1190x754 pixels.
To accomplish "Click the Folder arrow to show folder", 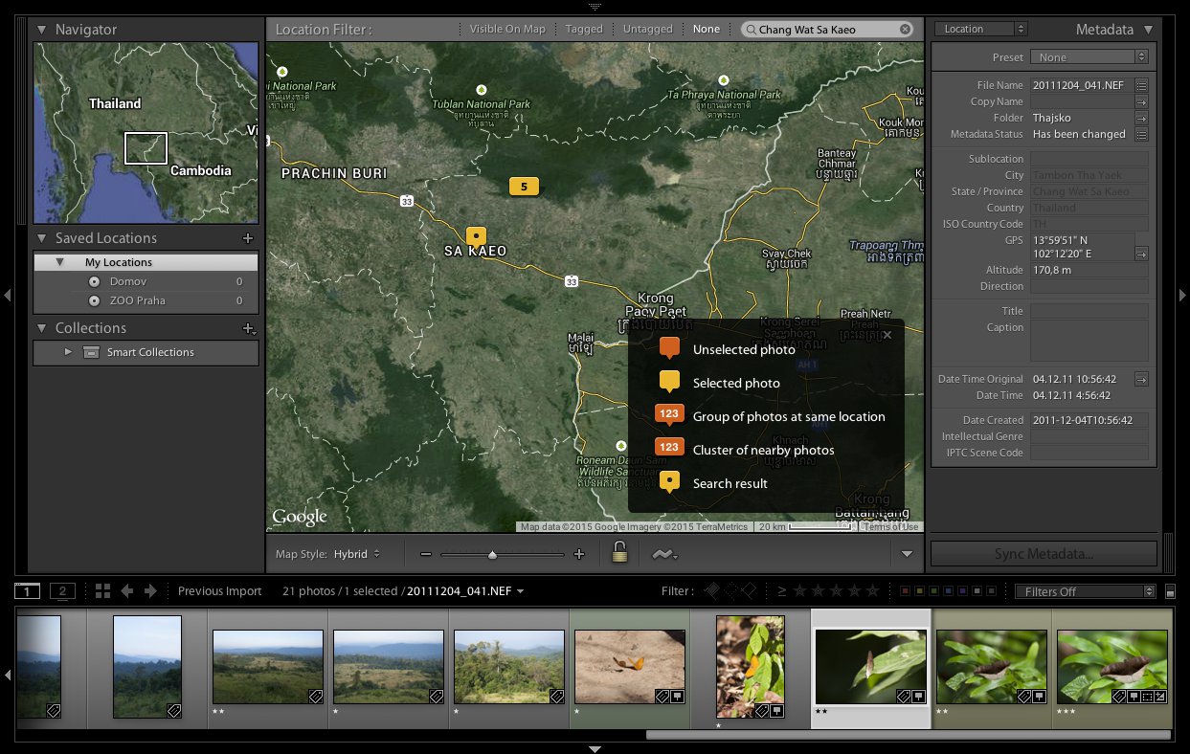I will 1141,118.
